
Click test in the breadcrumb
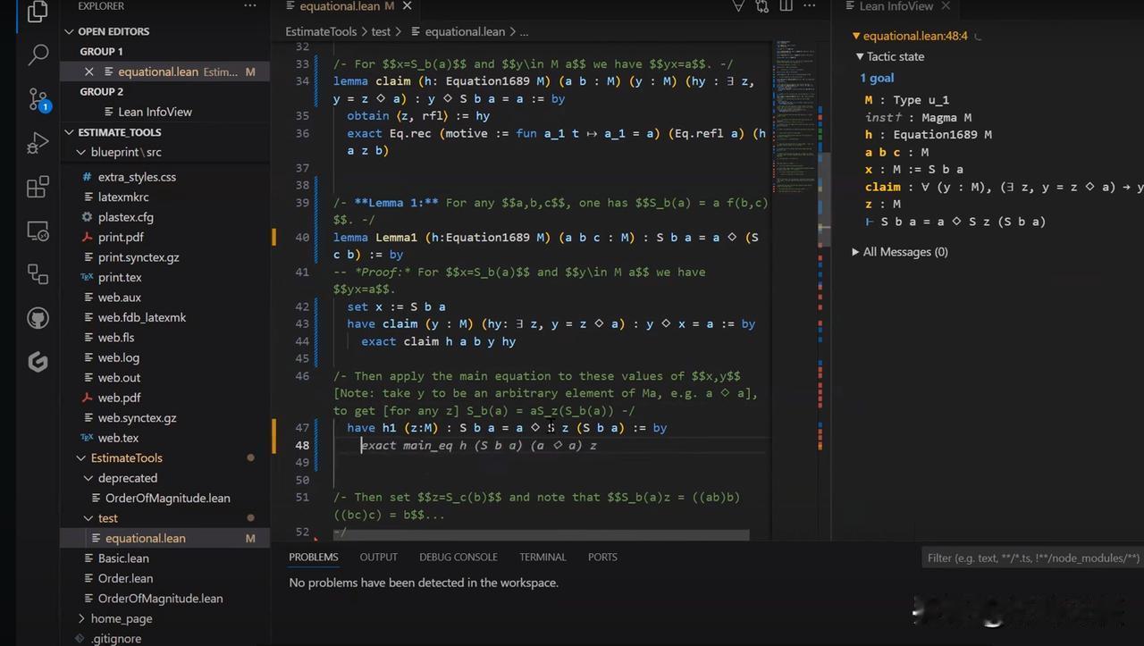tap(381, 31)
